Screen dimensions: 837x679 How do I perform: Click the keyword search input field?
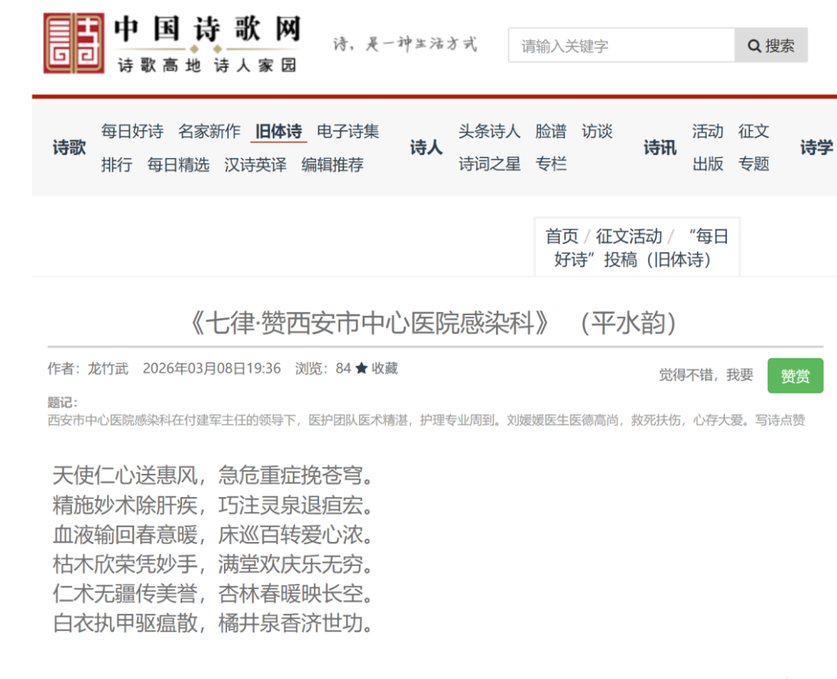click(x=622, y=46)
